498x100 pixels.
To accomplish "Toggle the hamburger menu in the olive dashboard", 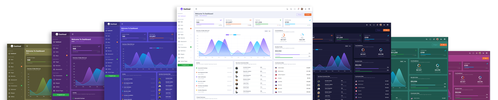I will tap(27, 46).
